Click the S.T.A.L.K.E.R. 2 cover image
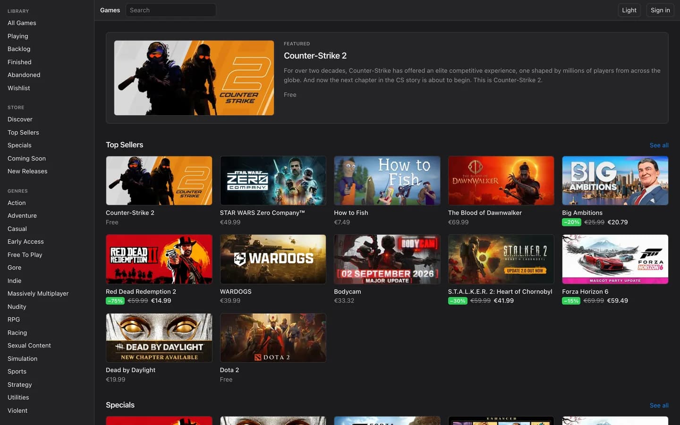The height and width of the screenshot is (425, 680). point(501,259)
